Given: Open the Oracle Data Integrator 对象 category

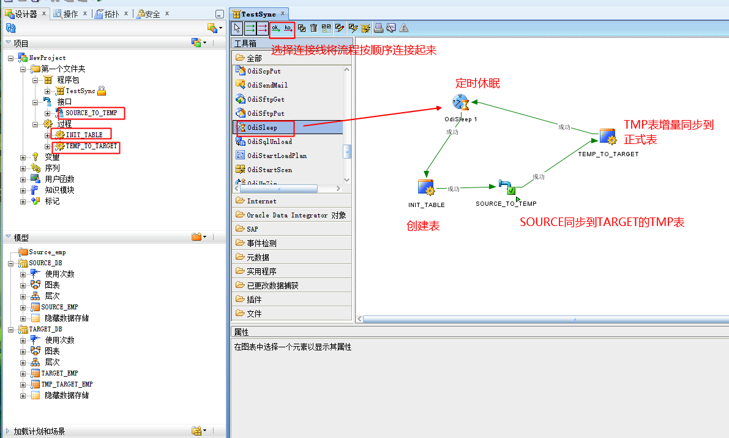Looking at the screenshot, I should point(291,214).
